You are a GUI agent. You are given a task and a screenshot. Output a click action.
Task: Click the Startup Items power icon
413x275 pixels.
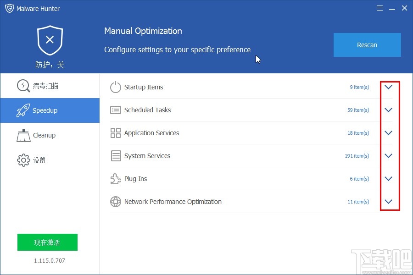(115, 87)
